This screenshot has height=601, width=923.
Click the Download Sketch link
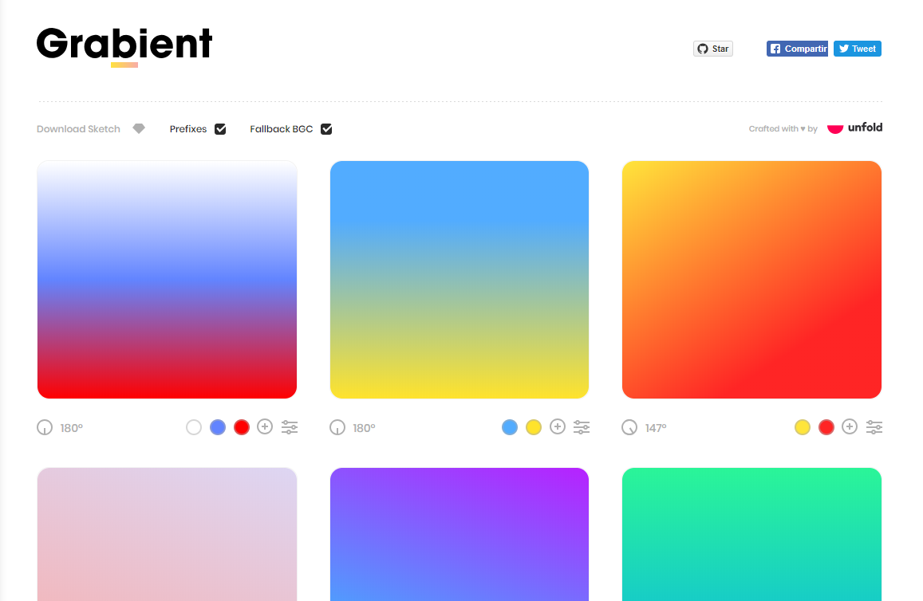[x=77, y=128]
